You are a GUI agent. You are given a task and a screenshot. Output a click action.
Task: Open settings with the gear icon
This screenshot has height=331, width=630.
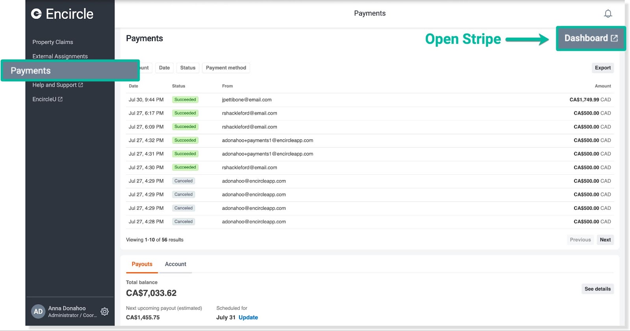[104, 311]
